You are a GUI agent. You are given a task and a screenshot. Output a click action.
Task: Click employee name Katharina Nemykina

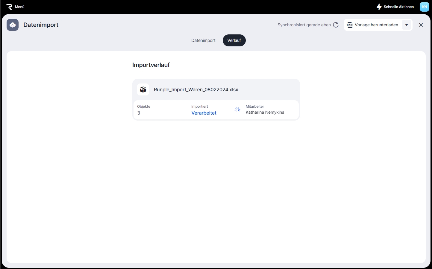click(265, 112)
